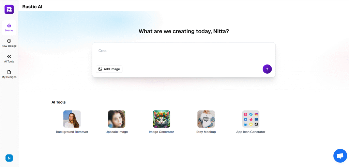Select the Background Remover thumbnail

click(x=72, y=119)
